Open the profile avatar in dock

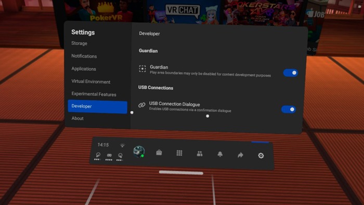point(139,151)
